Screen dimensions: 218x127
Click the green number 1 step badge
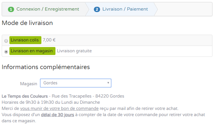[11, 9]
